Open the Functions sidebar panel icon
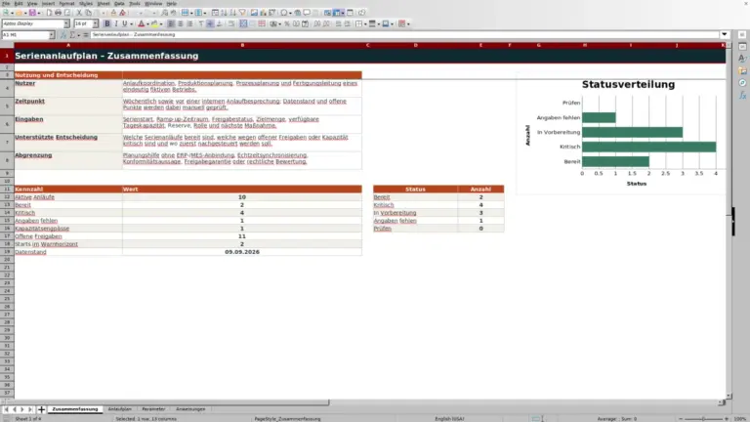Viewport: 750px width, 422px height. point(742,95)
